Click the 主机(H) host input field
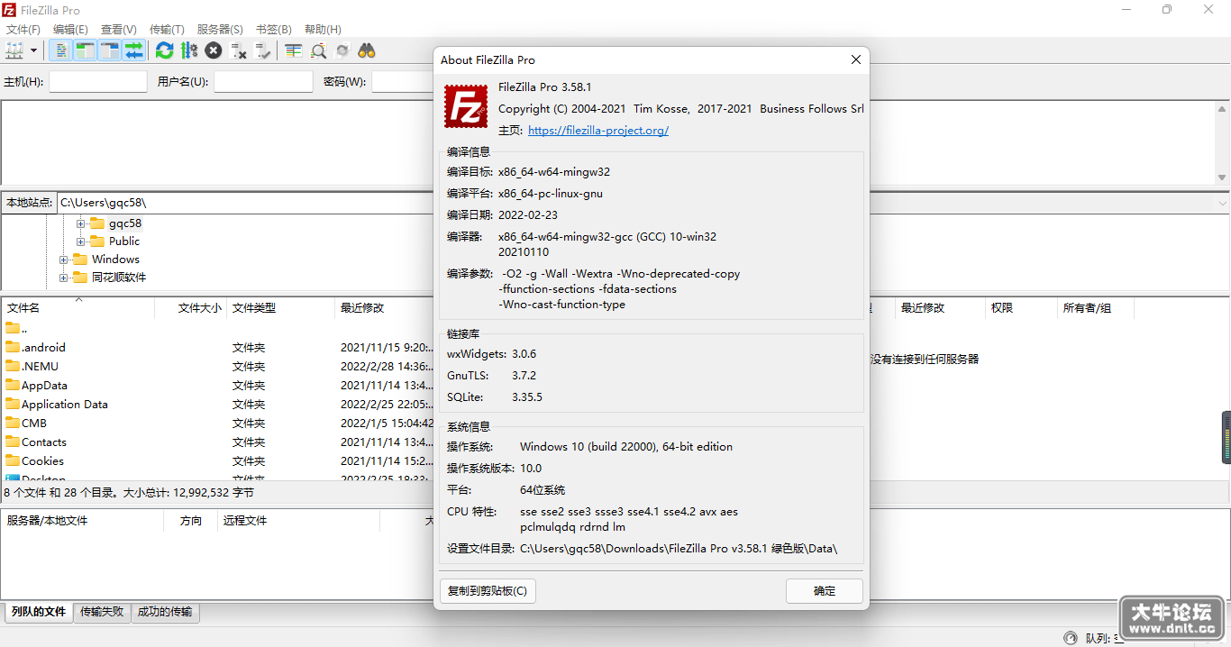The width and height of the screenshot is (1231, 647). coord(98,81)
